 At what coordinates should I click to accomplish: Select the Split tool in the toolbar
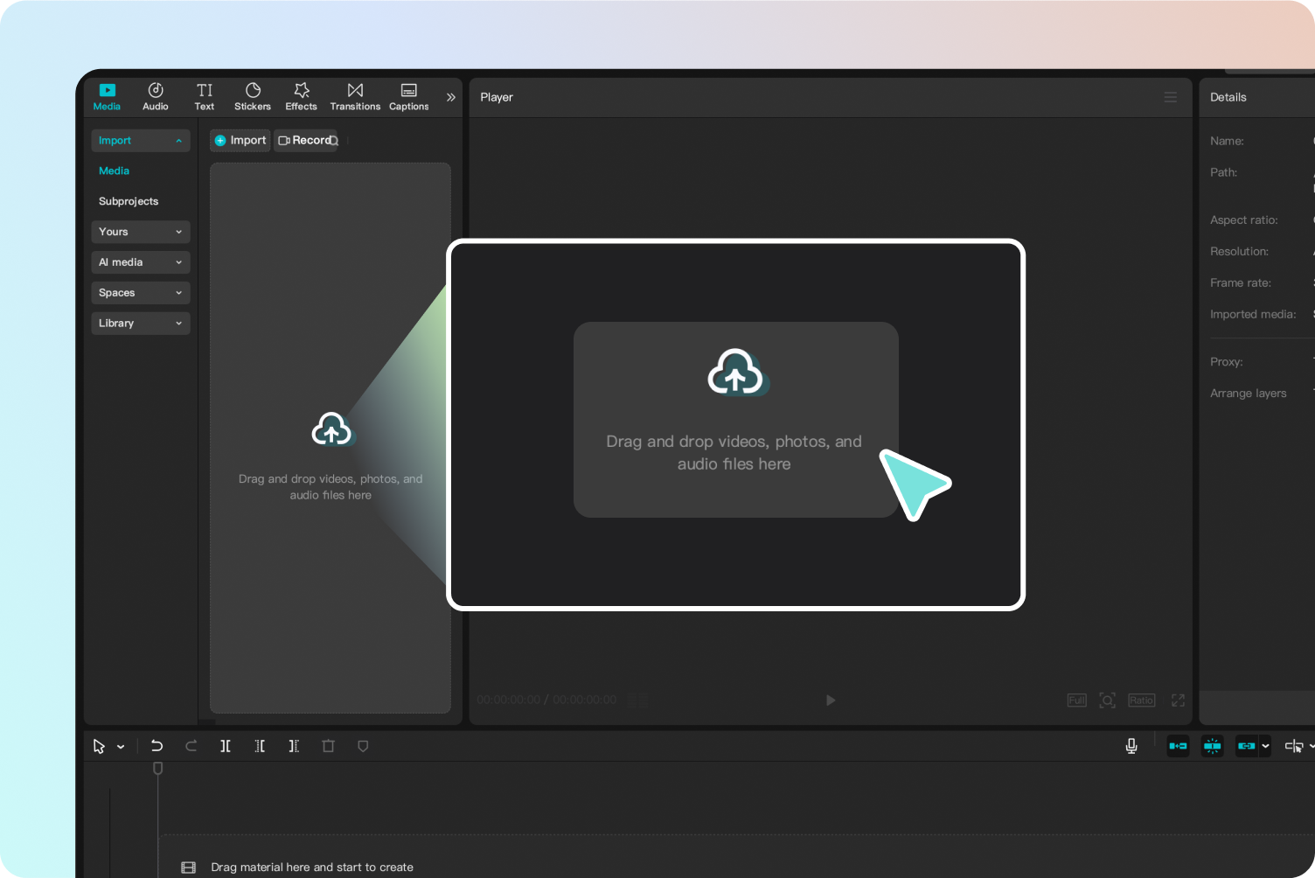[226, 746]
